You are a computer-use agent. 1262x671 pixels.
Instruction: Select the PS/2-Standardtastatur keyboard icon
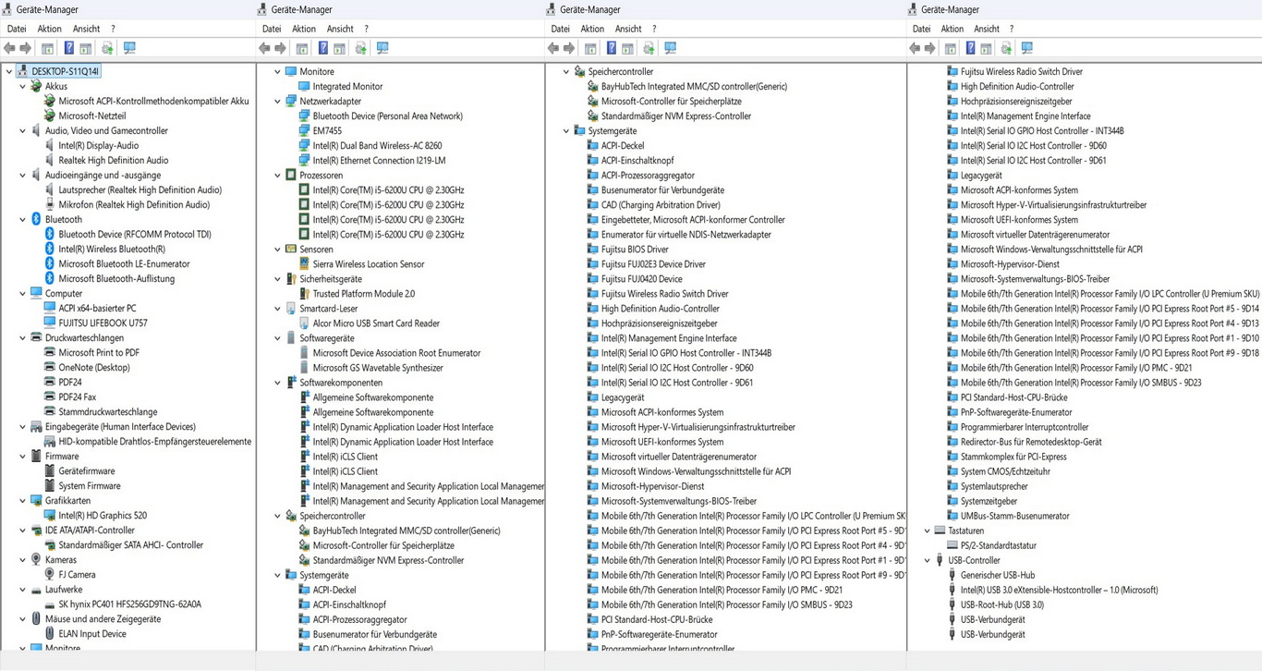click(x=953, y=545)
